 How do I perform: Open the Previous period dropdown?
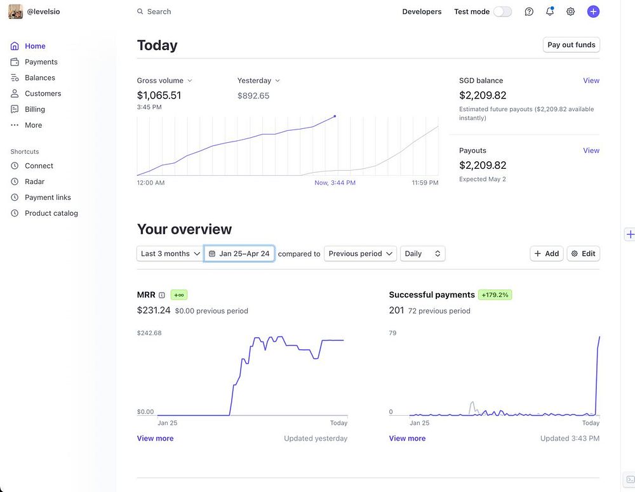360,254
